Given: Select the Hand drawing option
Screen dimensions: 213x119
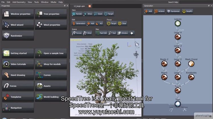Looking at the screenshot, I should point(18,75).
